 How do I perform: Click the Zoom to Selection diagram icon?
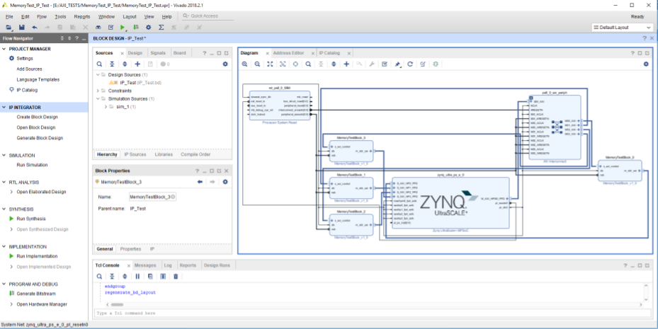pyautogui.click(x=283, y=64)
